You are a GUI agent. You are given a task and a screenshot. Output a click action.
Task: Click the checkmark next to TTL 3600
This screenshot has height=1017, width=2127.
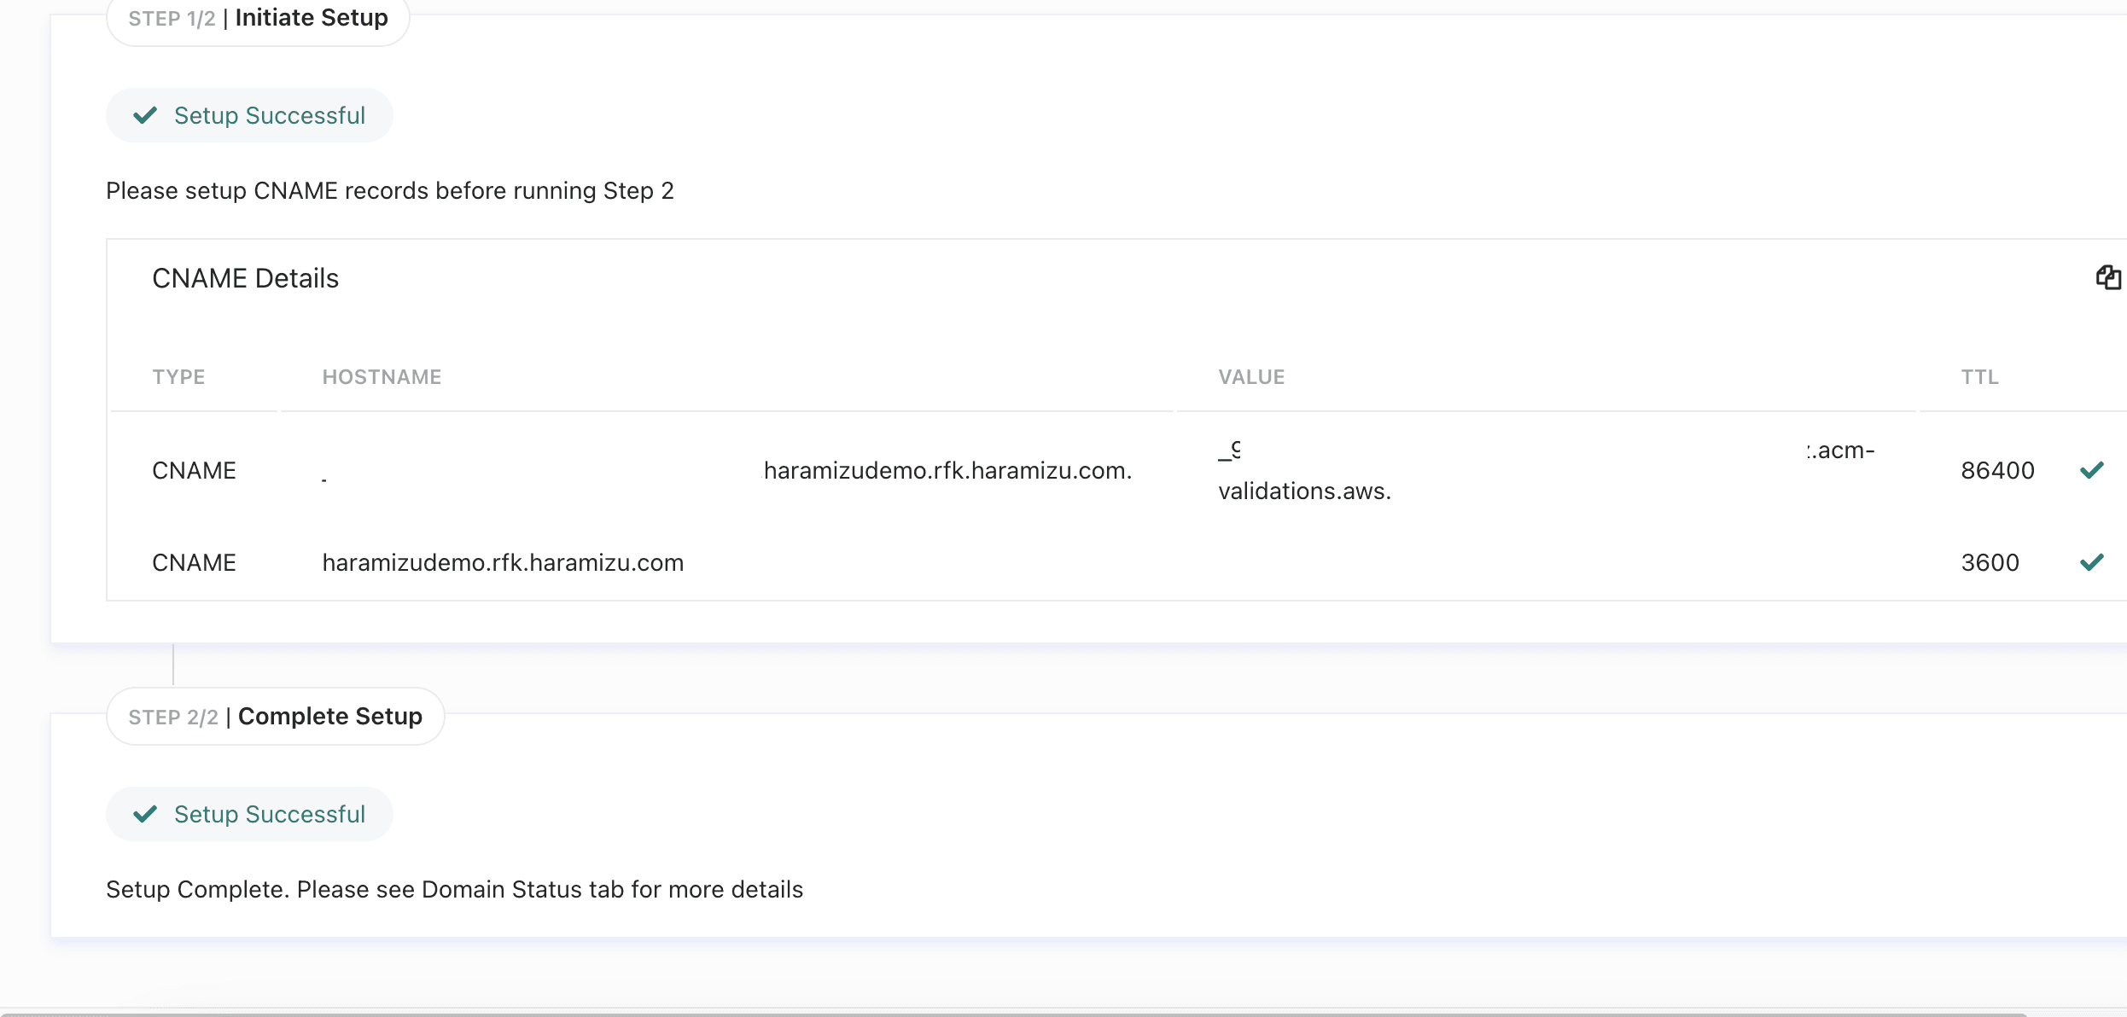pos(2091,562)
